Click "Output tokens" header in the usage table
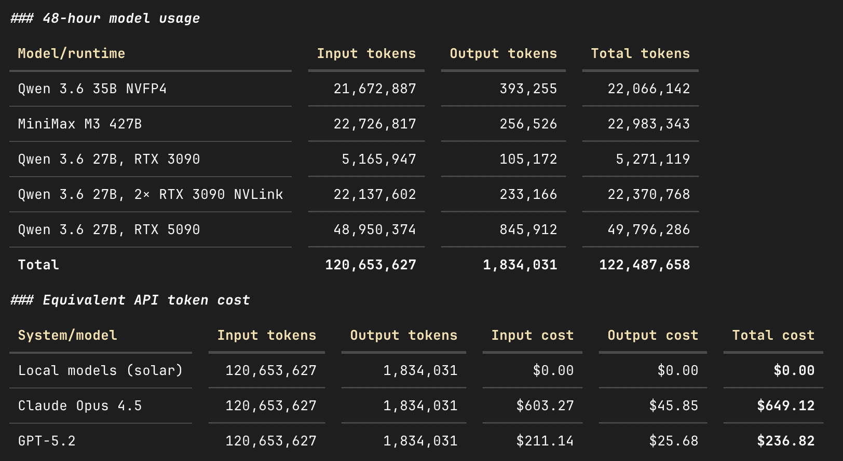The image size is (843, 461). (x=504, y=53)
